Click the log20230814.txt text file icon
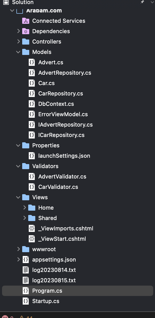Image resolution: width=155 pixels, height=318 pixels. point(26,270)
